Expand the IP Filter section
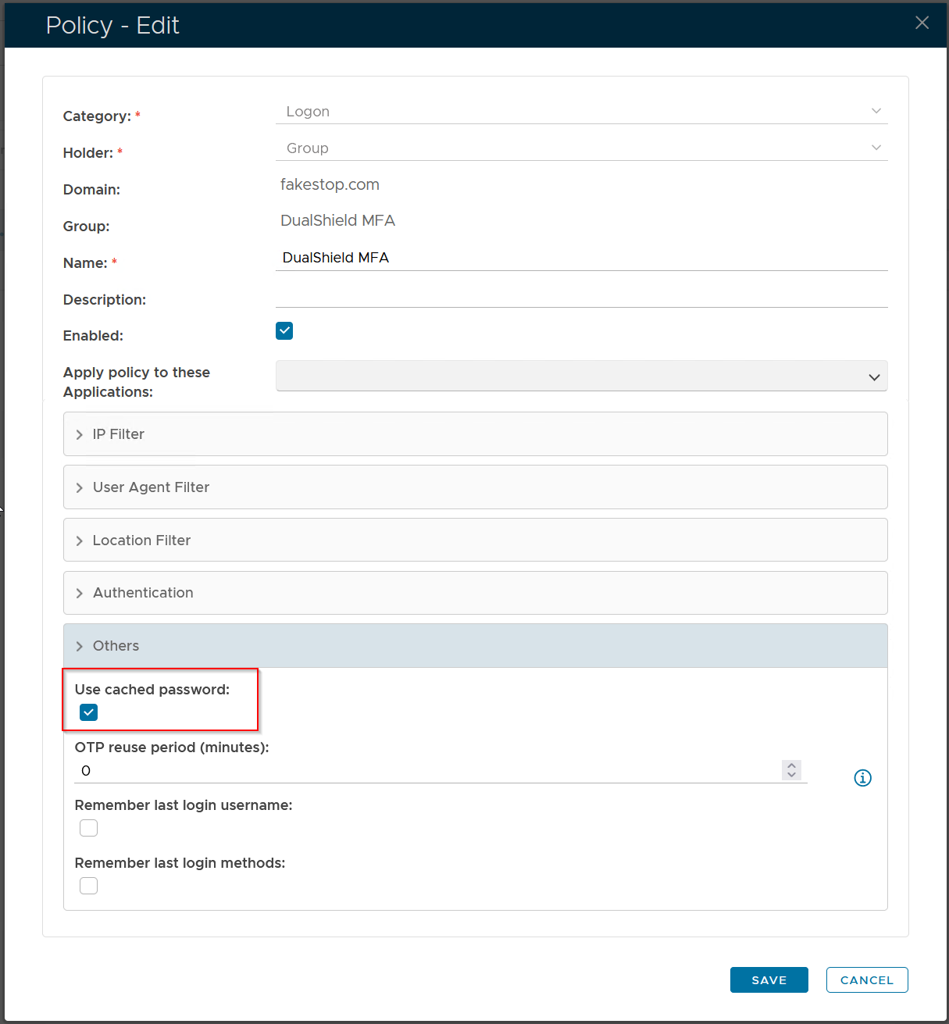Screen dimensions: 949x1024 (475, 434)
